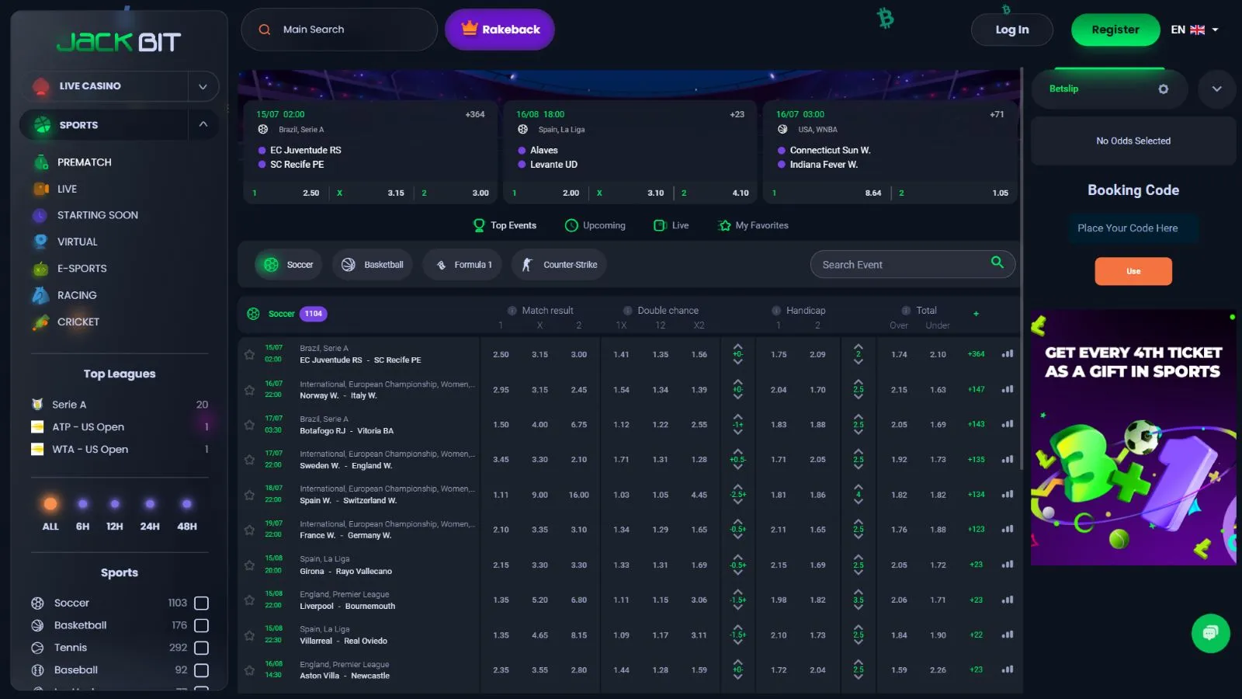This screenshot has width=1242, height=699.
Task: Select the Formula 1 sport filter
Action: (463, 265)
